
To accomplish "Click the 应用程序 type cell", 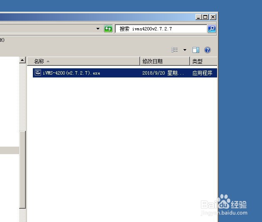I will click(x=202, y=73).
